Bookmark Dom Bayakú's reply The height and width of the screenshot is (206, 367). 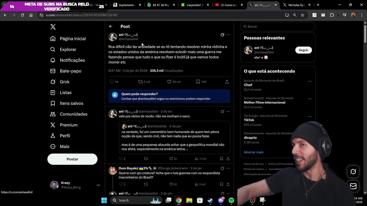(x=222, y=184)
